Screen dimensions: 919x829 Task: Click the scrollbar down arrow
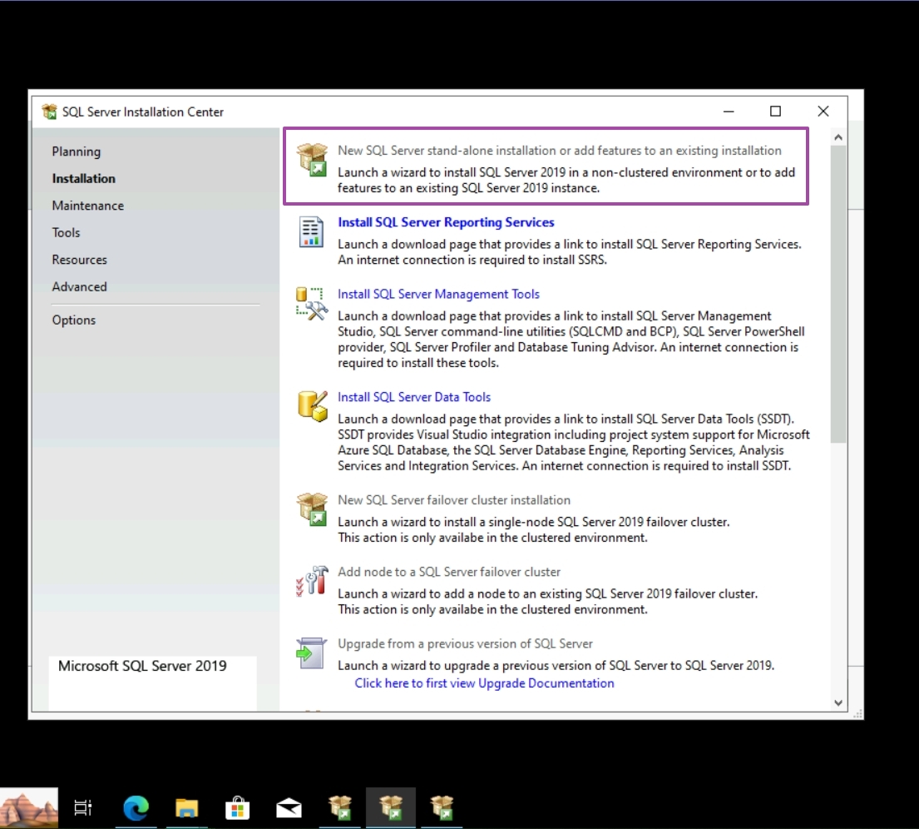pos(838,702)
